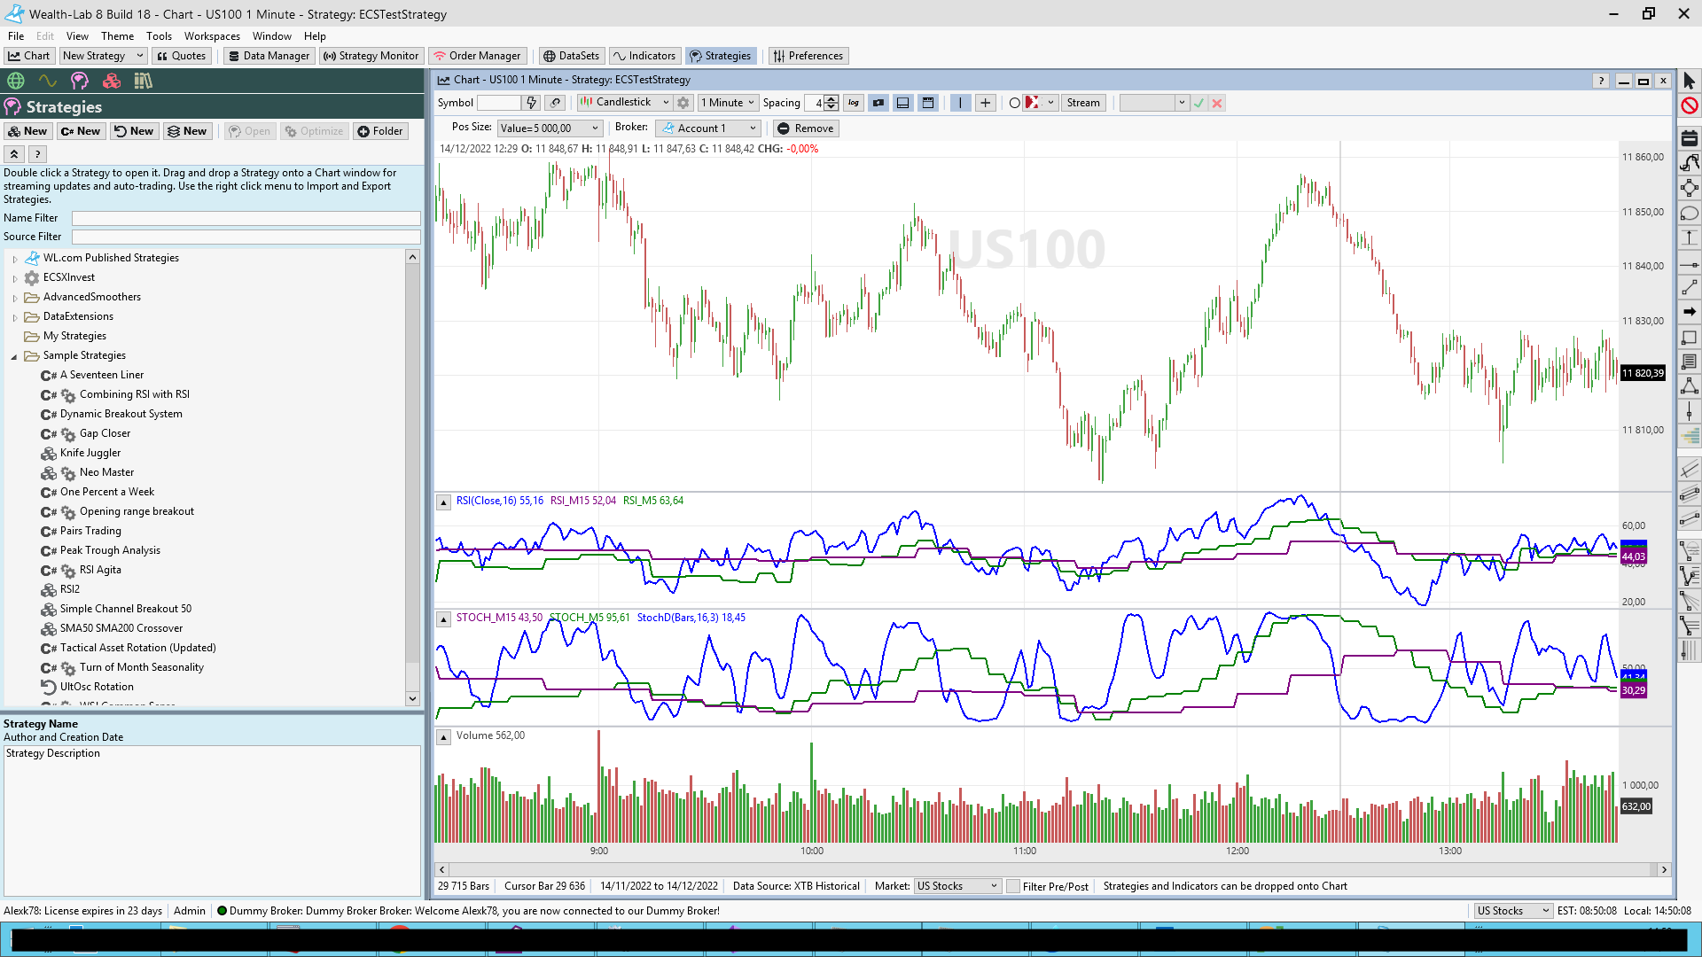Select the ellipse drawing tool
The image size is (1702, 957).
[1690, 214]
